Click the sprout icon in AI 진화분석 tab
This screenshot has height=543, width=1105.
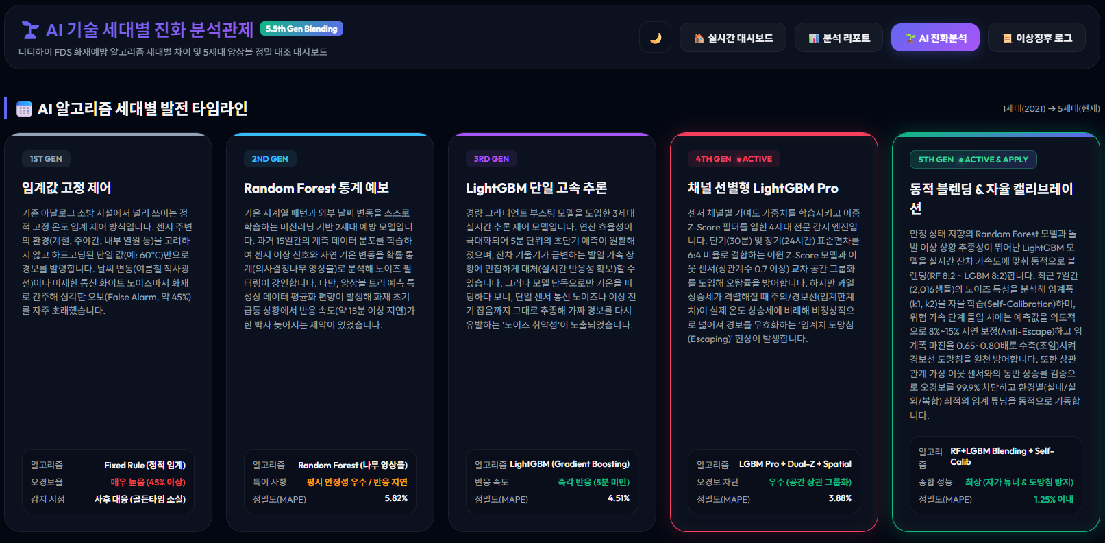pos(910,38)
